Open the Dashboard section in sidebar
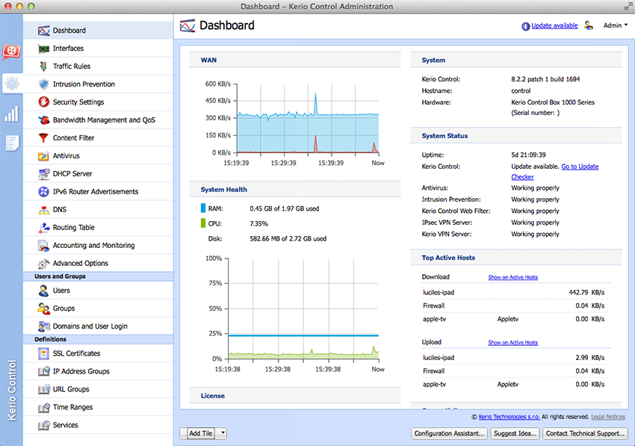 click(x=99, y=31)
